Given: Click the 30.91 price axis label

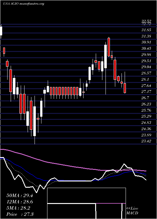Looking at the screenshot, I should (x=147, y=42).
